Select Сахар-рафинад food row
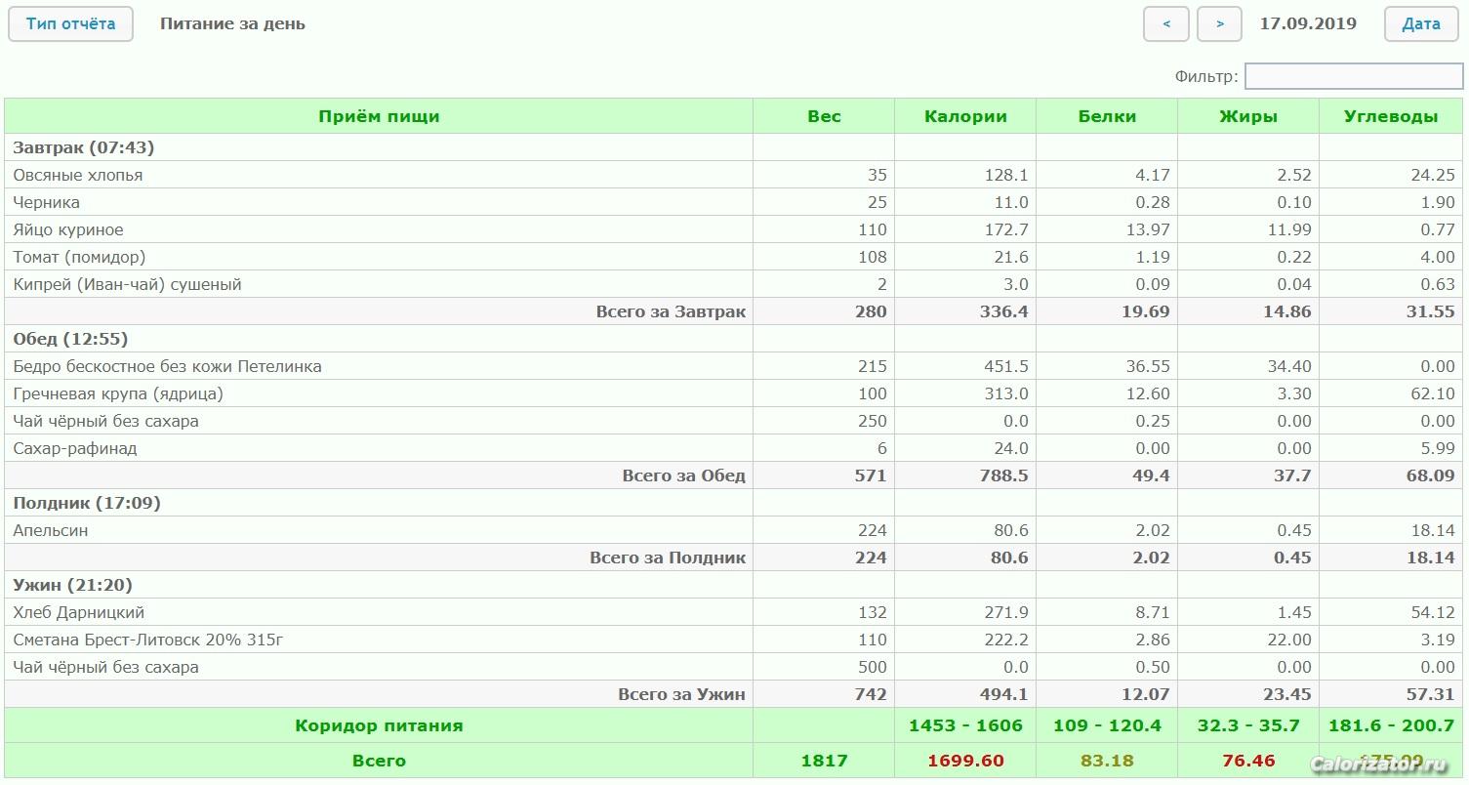1469x785 pixels. point(734,448)
